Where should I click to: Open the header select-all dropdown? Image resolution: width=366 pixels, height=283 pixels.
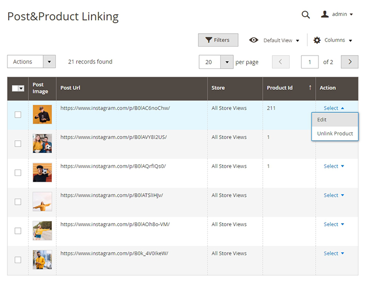(x=21, y=88)
